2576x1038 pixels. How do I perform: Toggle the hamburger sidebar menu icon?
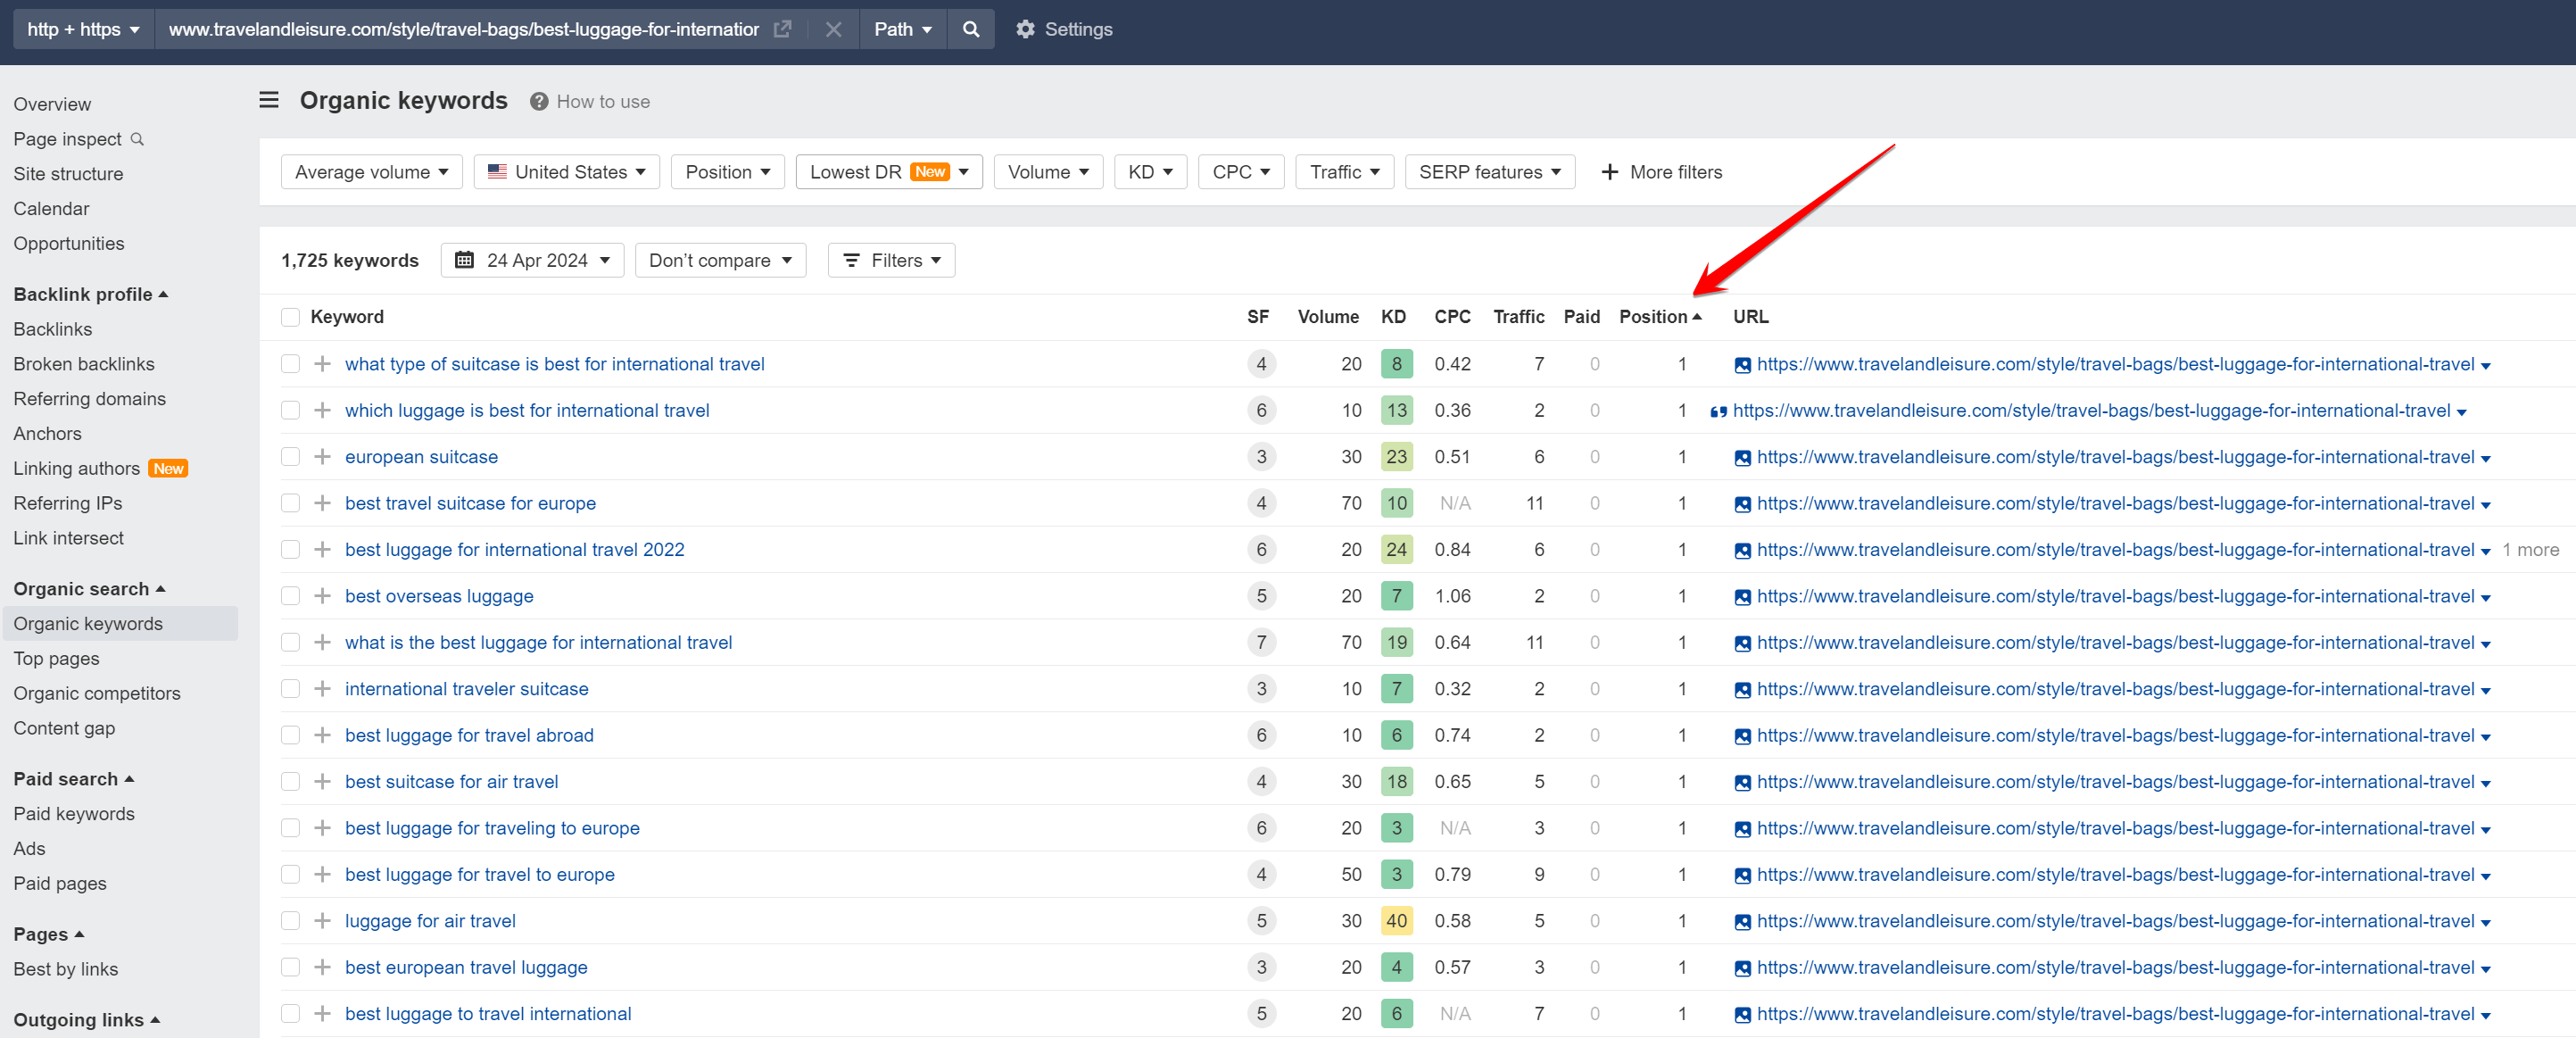(x=268, y=100)
